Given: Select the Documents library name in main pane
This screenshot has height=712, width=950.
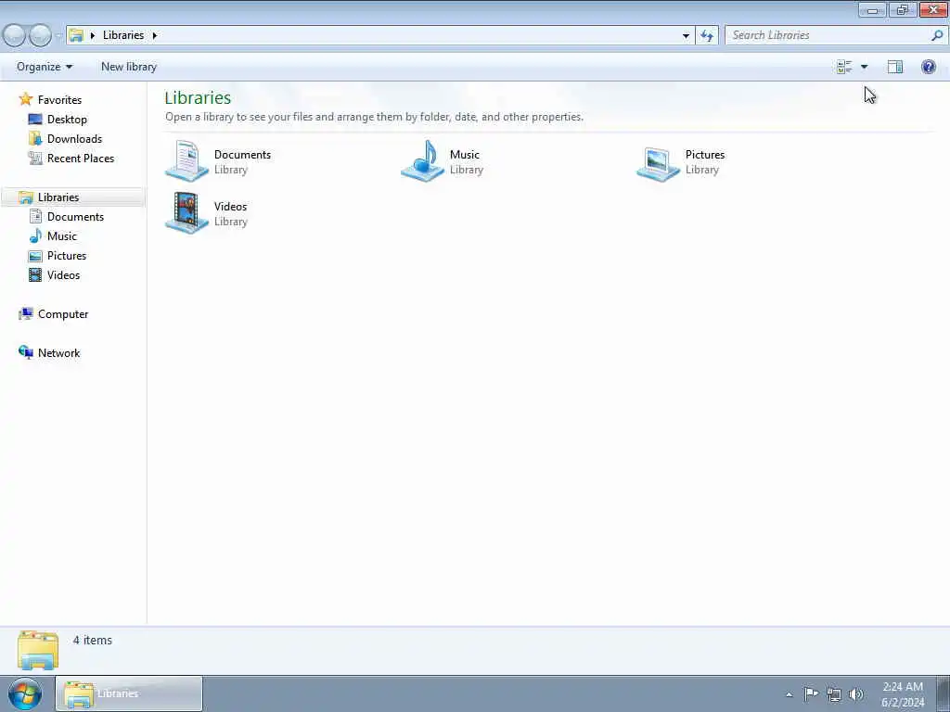Looking at the screenshot, I should [242, 155].
